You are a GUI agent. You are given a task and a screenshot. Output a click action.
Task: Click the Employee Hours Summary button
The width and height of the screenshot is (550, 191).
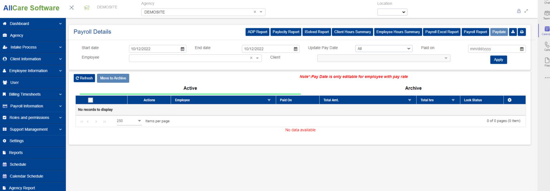point(398,32)
